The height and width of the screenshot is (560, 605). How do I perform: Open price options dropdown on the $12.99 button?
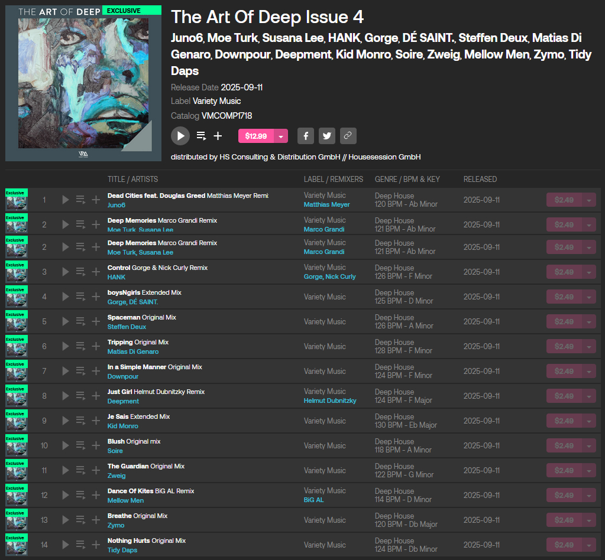(x=280, y=136)
